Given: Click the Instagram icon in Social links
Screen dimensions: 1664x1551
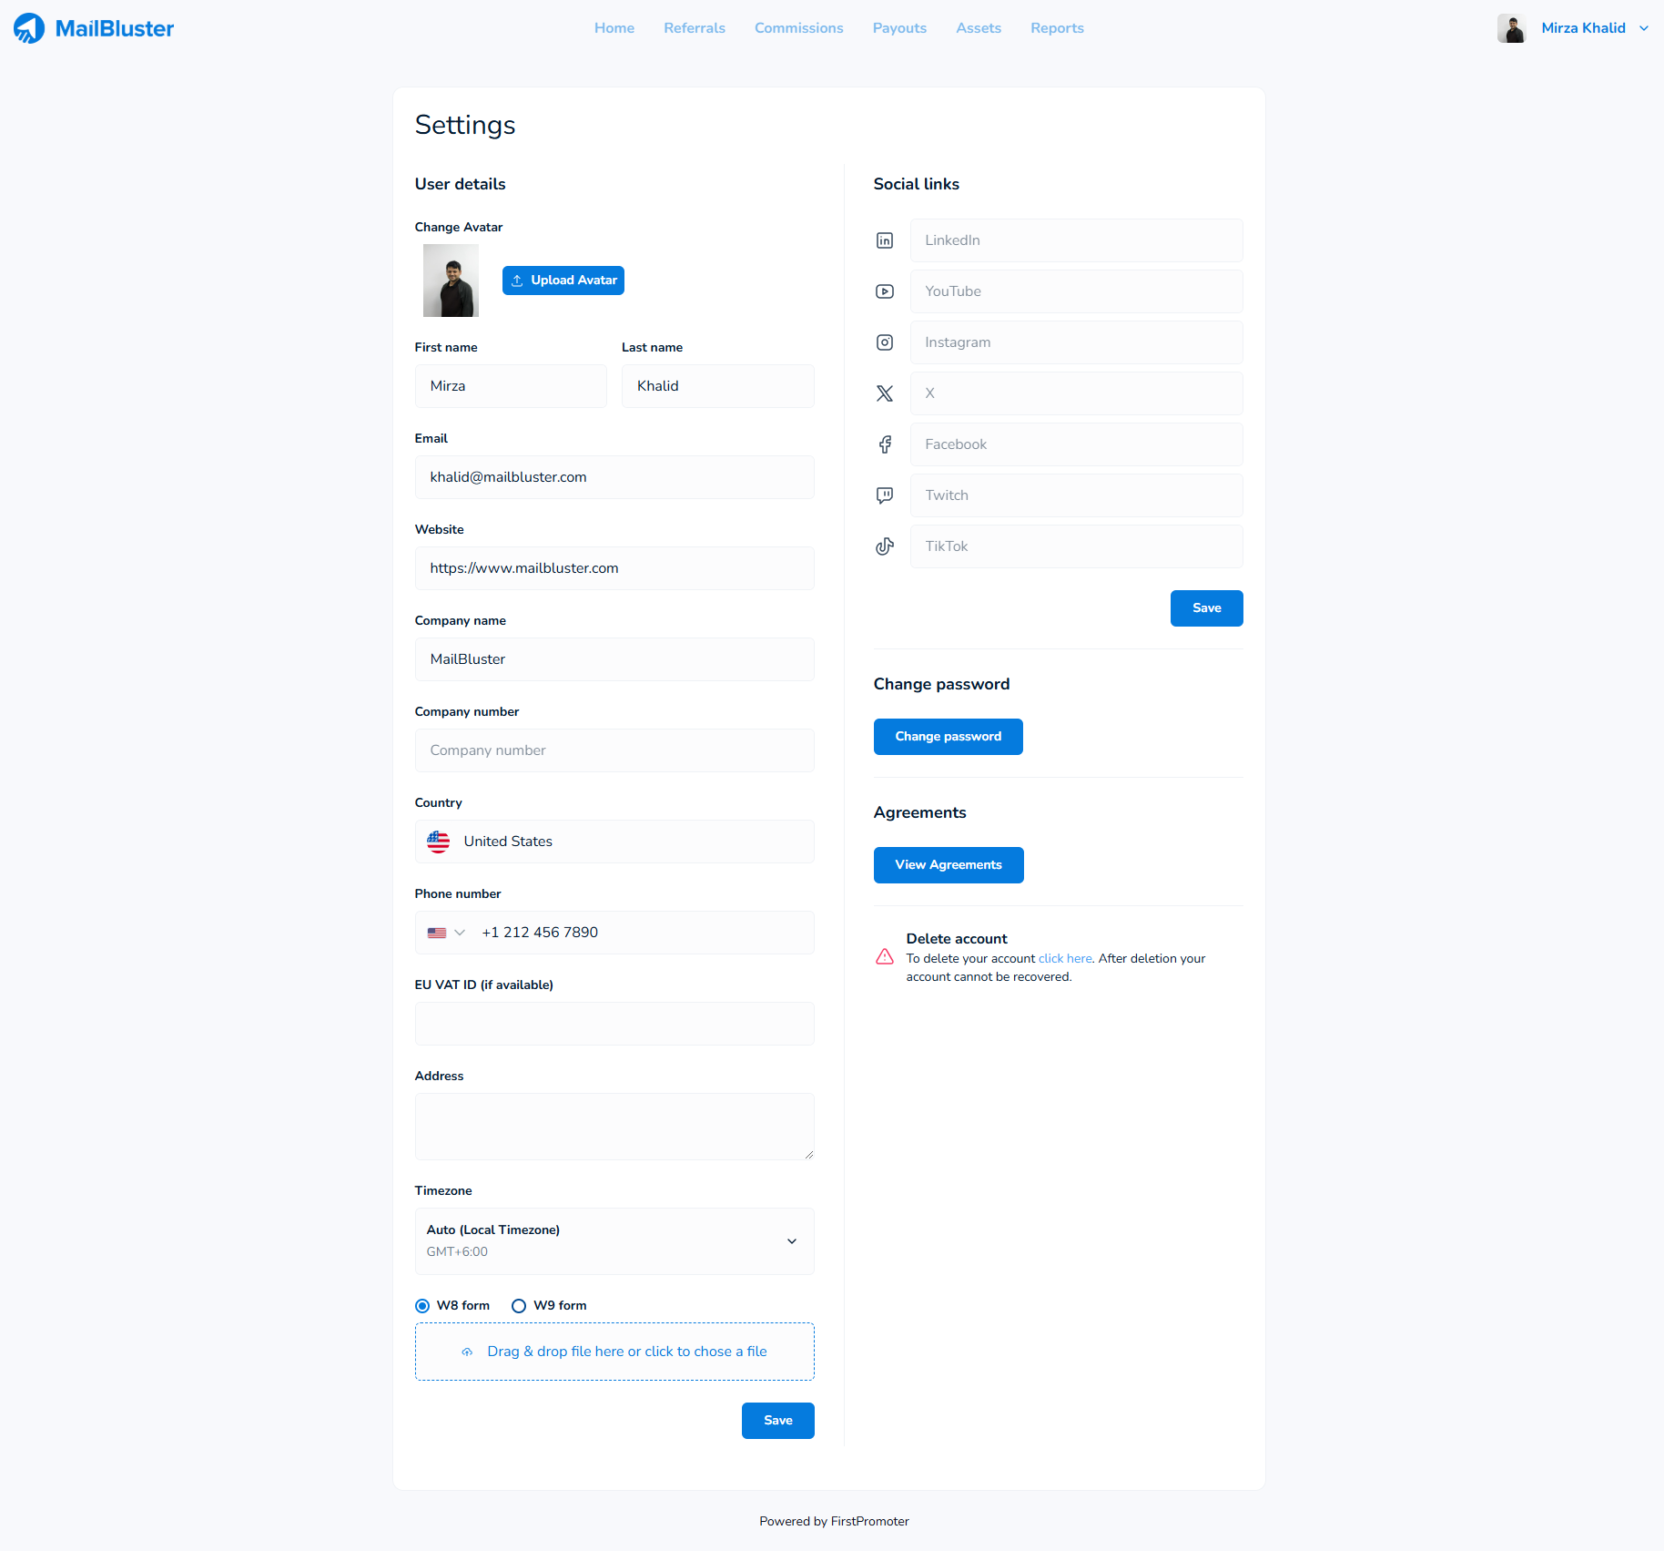Looking at the screenshot, I should [x=884, y=342].
